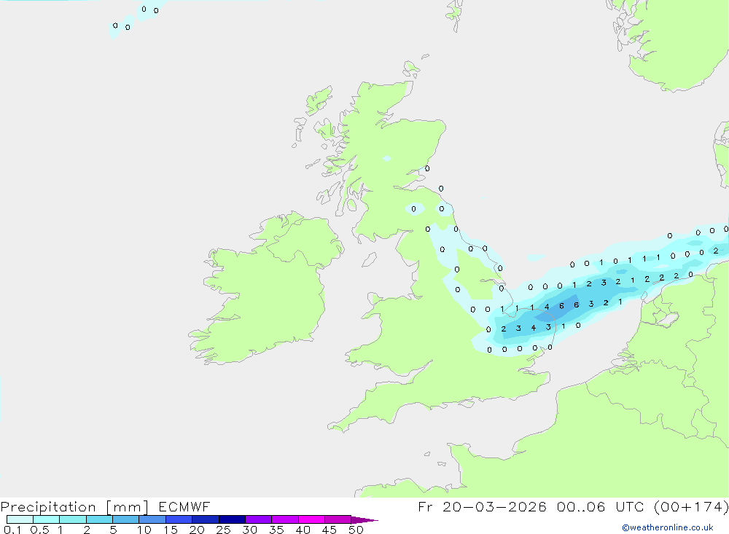Viewport: 729px width, 534px height.
Task: Choose the 10–15 mm legend color swatch
Action: [152, 519]
